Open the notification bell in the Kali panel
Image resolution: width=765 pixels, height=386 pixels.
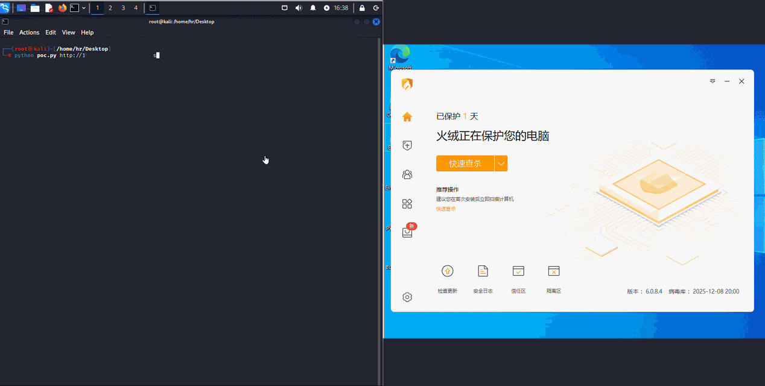[313, 8]
